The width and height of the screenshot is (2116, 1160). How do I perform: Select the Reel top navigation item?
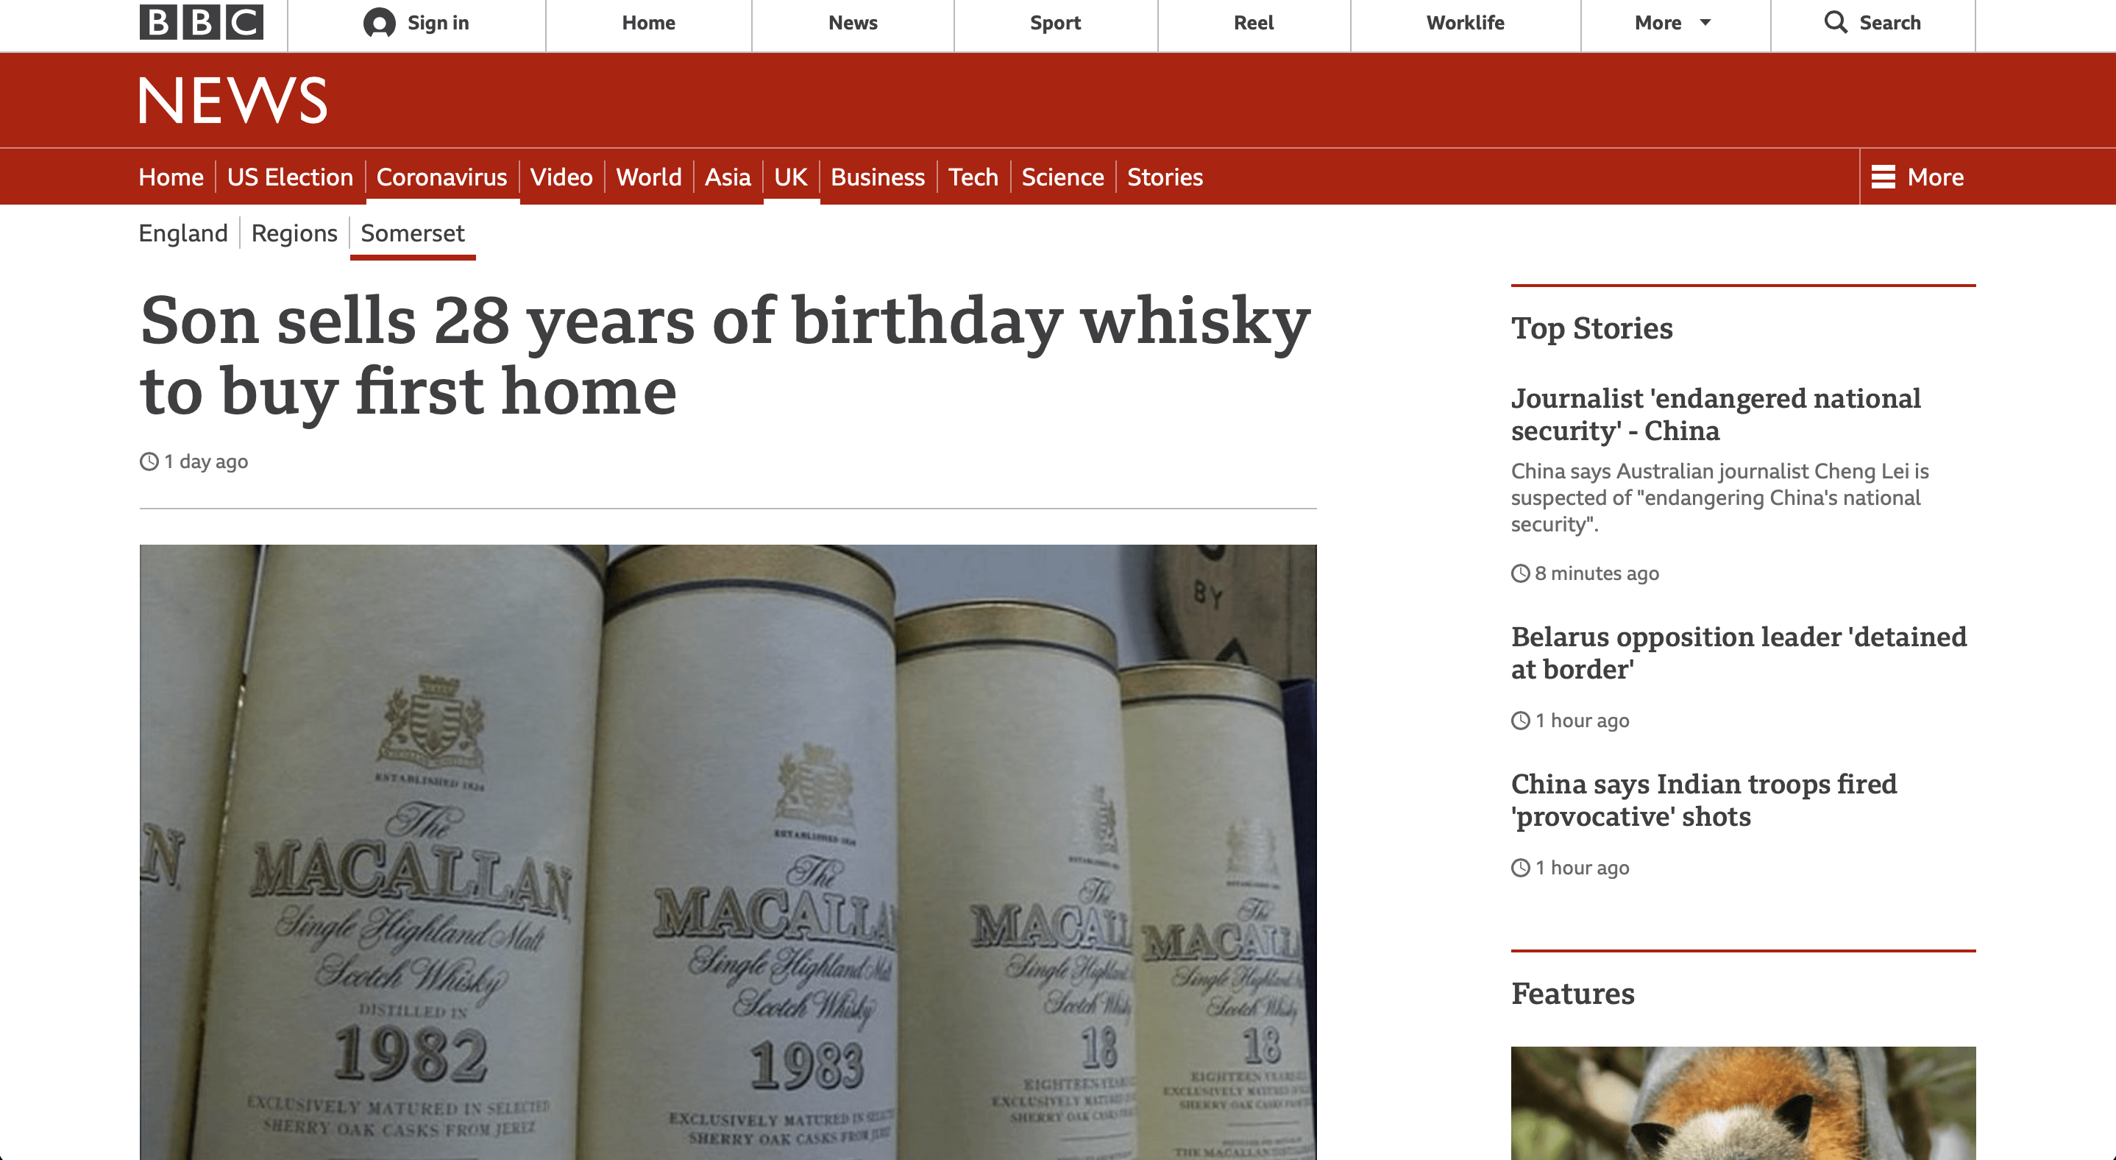pyautogui.click(x=1254, y=23)
